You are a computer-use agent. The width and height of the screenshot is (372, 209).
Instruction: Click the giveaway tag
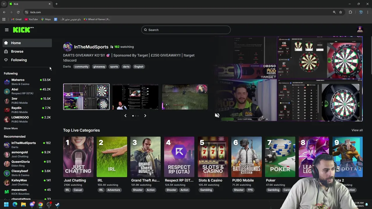click(x=99, y=66)
